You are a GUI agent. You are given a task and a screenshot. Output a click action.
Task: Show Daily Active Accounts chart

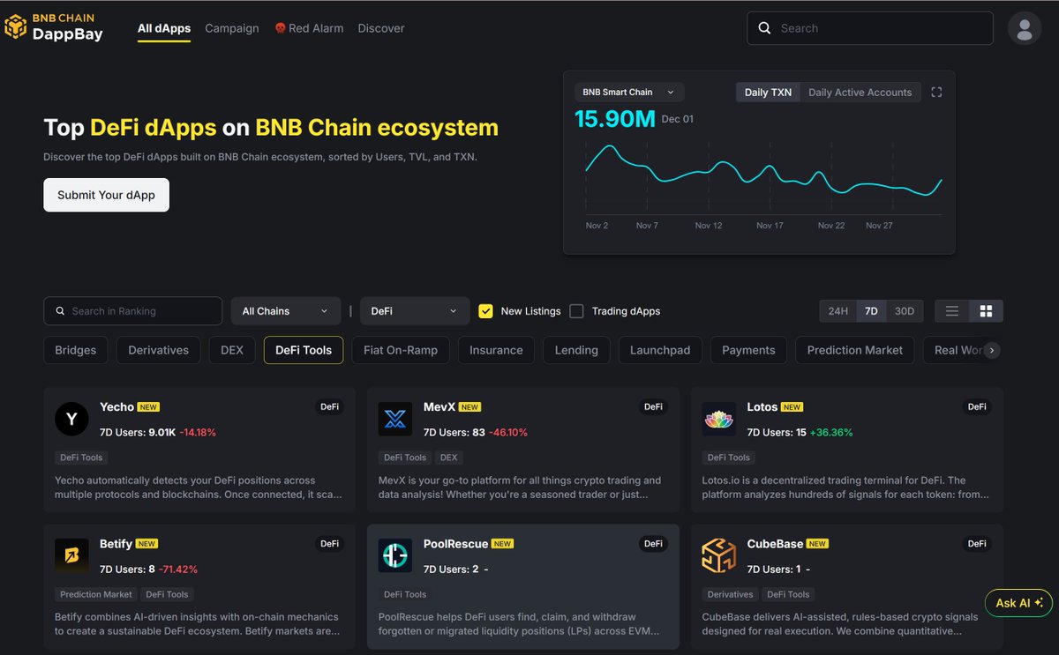pyautogui.click(x=860, y=93)
